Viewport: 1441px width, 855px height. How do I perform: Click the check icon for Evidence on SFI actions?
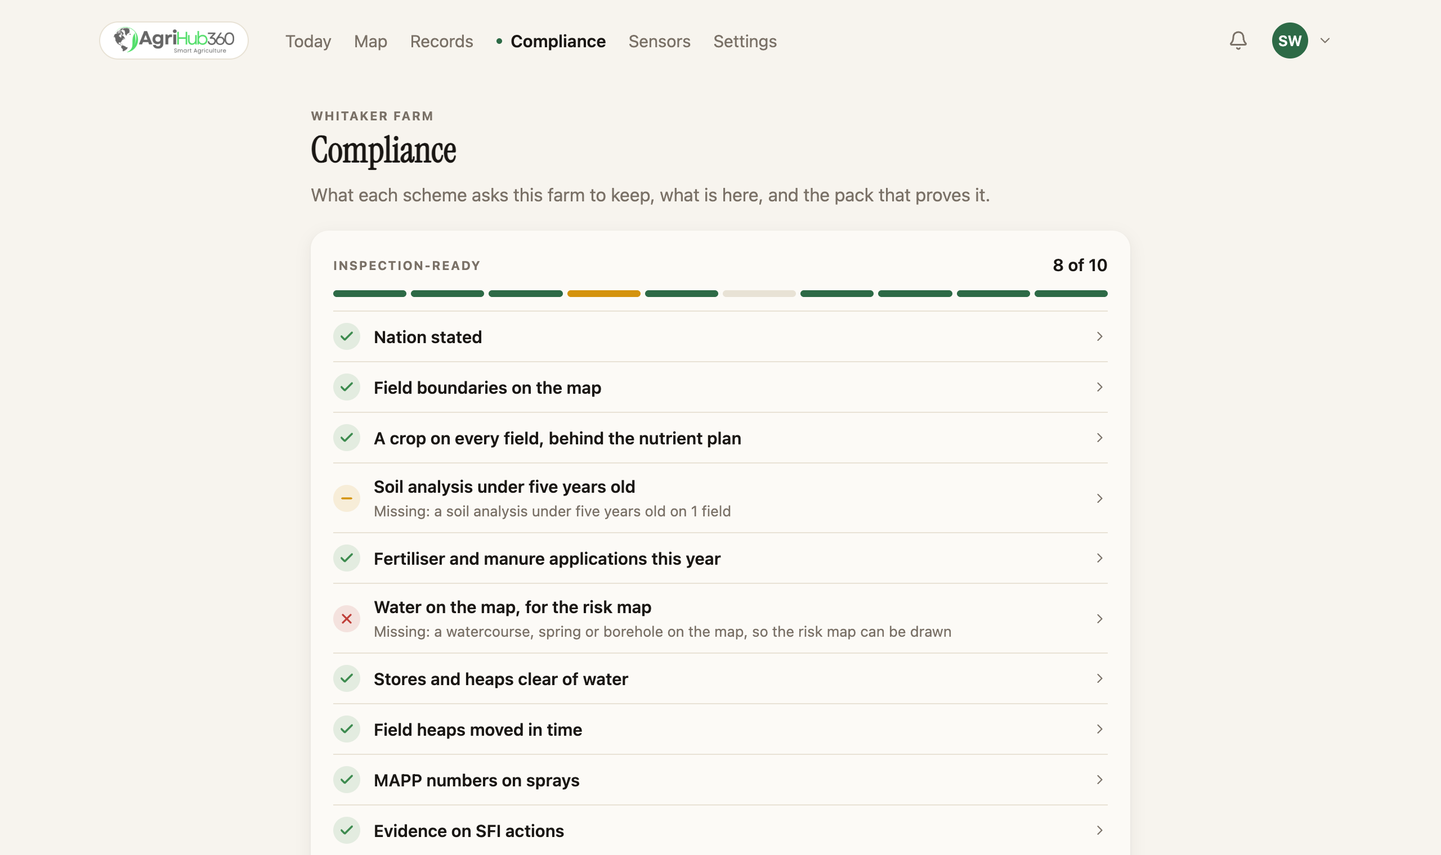(x=346, y=831)
